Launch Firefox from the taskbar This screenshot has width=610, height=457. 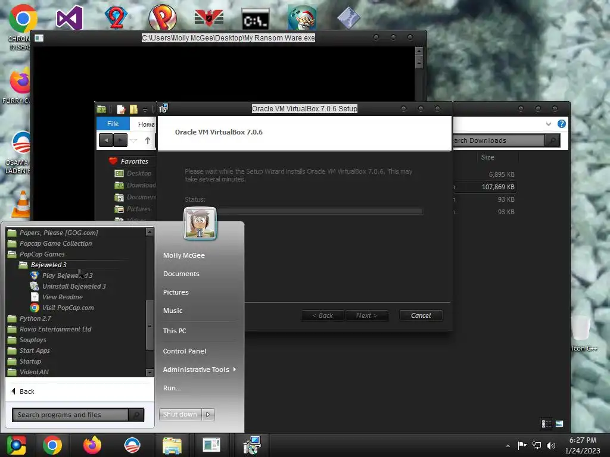(92, 445)
